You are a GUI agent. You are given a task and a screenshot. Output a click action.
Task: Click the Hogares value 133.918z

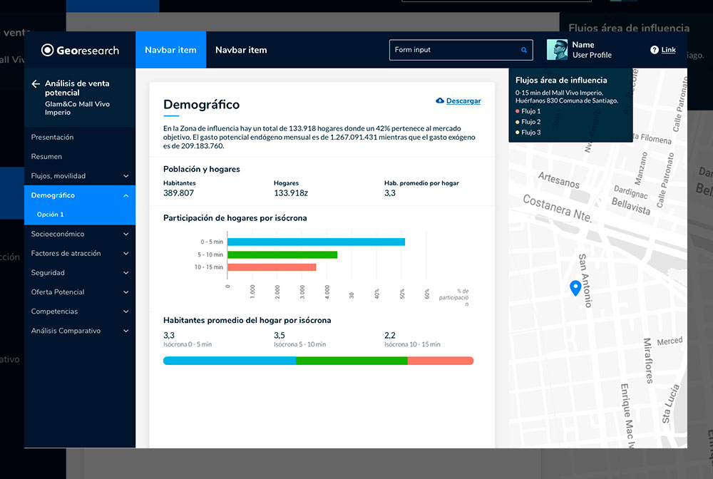tap(291, 193)
